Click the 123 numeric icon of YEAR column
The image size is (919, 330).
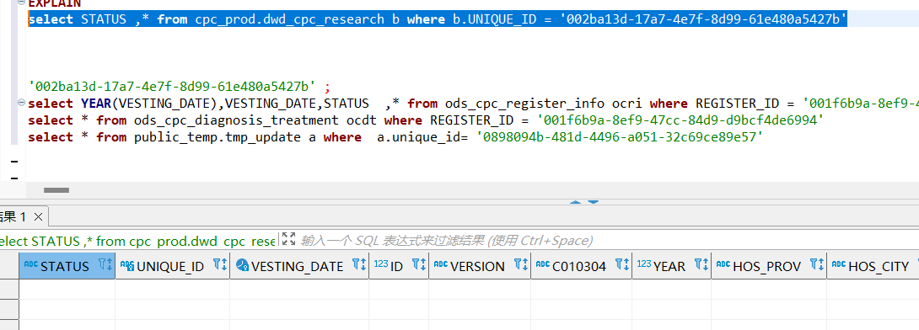point(643,263)
